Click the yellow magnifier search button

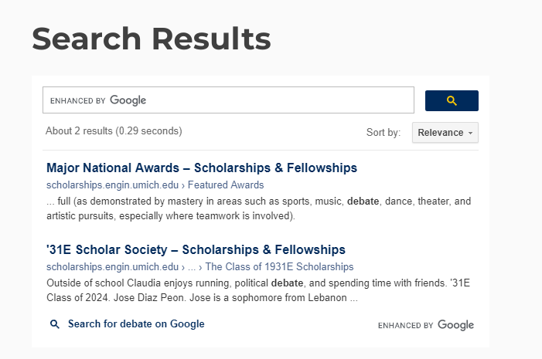[x=452, y=100]
